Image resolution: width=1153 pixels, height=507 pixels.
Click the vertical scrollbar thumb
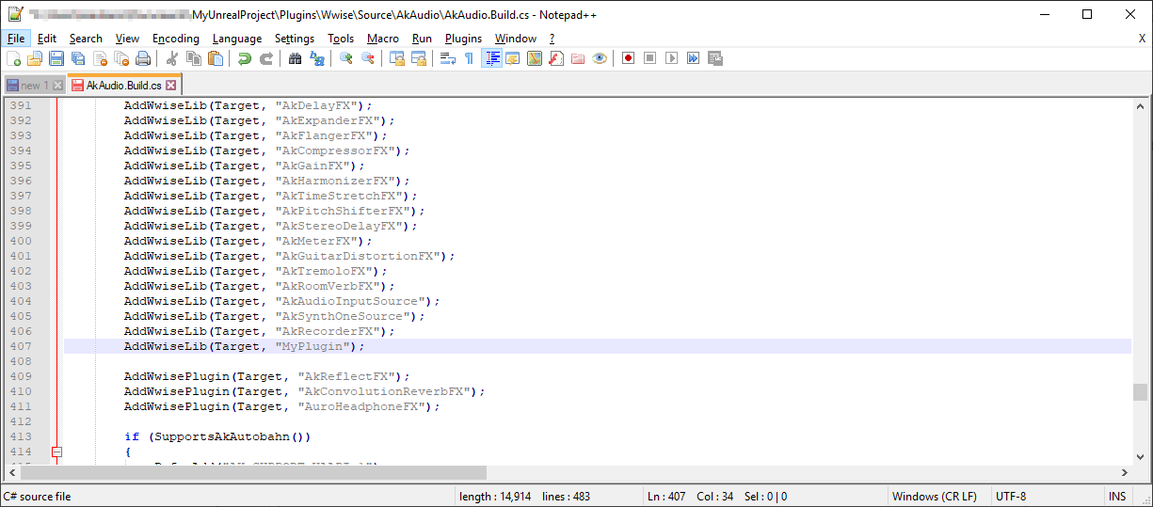[1140, 391]
